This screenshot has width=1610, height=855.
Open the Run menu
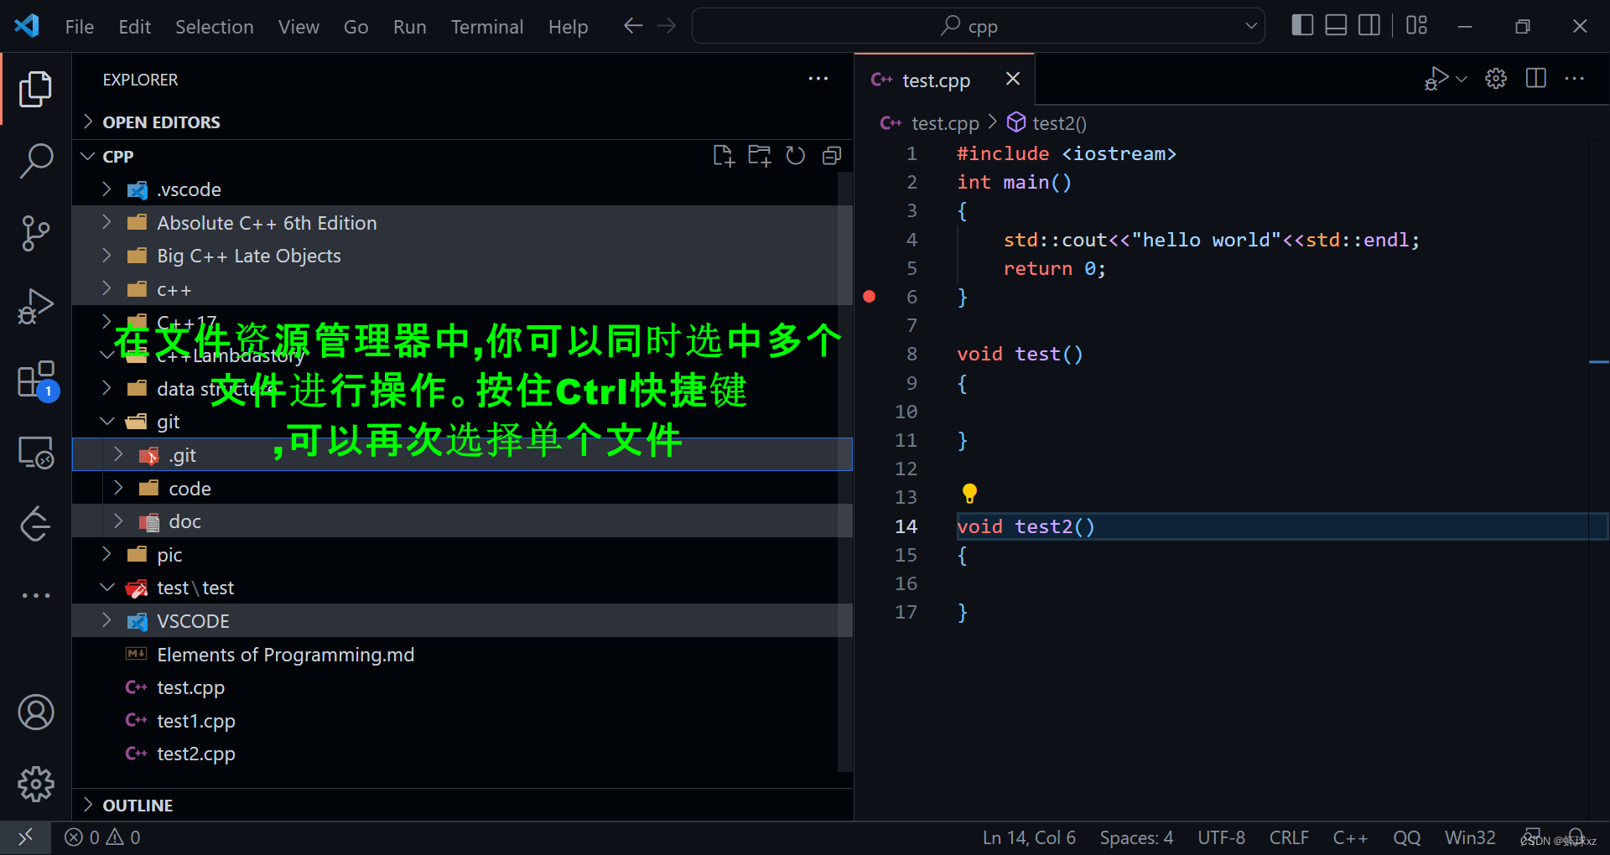tap(409, 27)
